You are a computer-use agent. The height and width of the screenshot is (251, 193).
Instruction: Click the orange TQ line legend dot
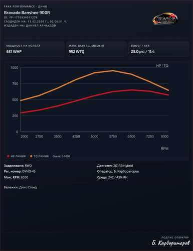[x=31, y=156]
